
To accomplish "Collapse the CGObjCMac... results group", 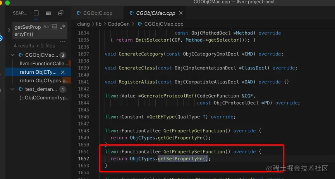I will point(13,55).
